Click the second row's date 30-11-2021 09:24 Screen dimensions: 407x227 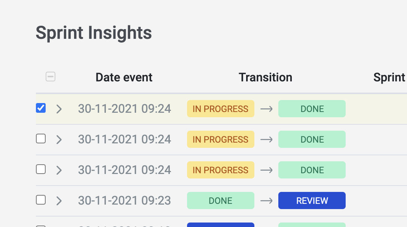[x=125, y=139]
